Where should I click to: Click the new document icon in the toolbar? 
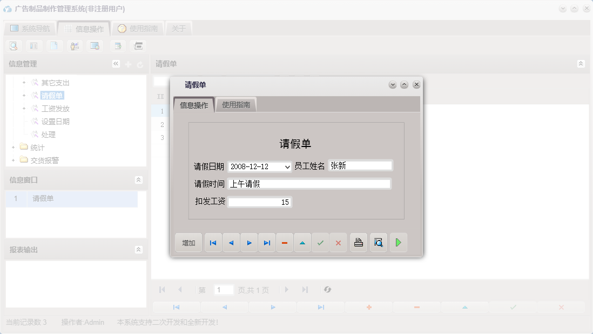click(55, 46)
